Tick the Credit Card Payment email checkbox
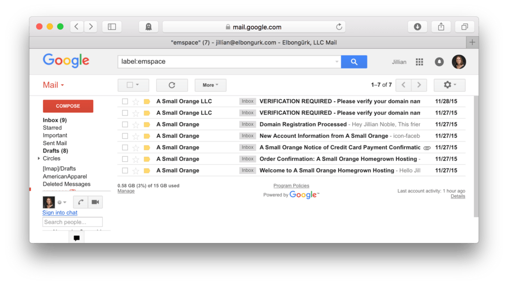The width and height of the screenshot is (508, 285). point(125,147)
